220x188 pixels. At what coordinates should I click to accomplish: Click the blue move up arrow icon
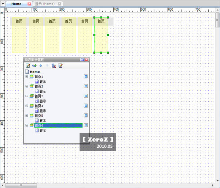[41, 65]
